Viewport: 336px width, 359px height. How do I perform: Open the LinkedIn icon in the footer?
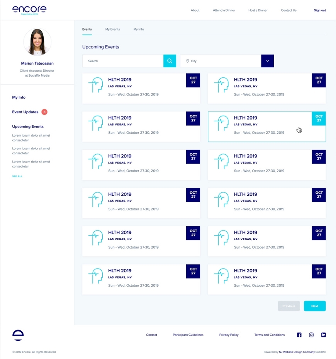click(x=323, y=335)
